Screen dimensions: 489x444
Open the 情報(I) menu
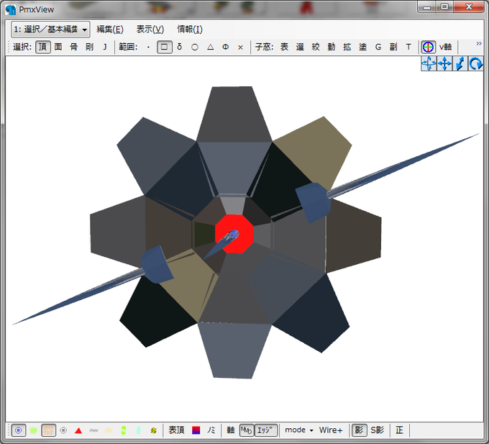(x=190, y=30)
